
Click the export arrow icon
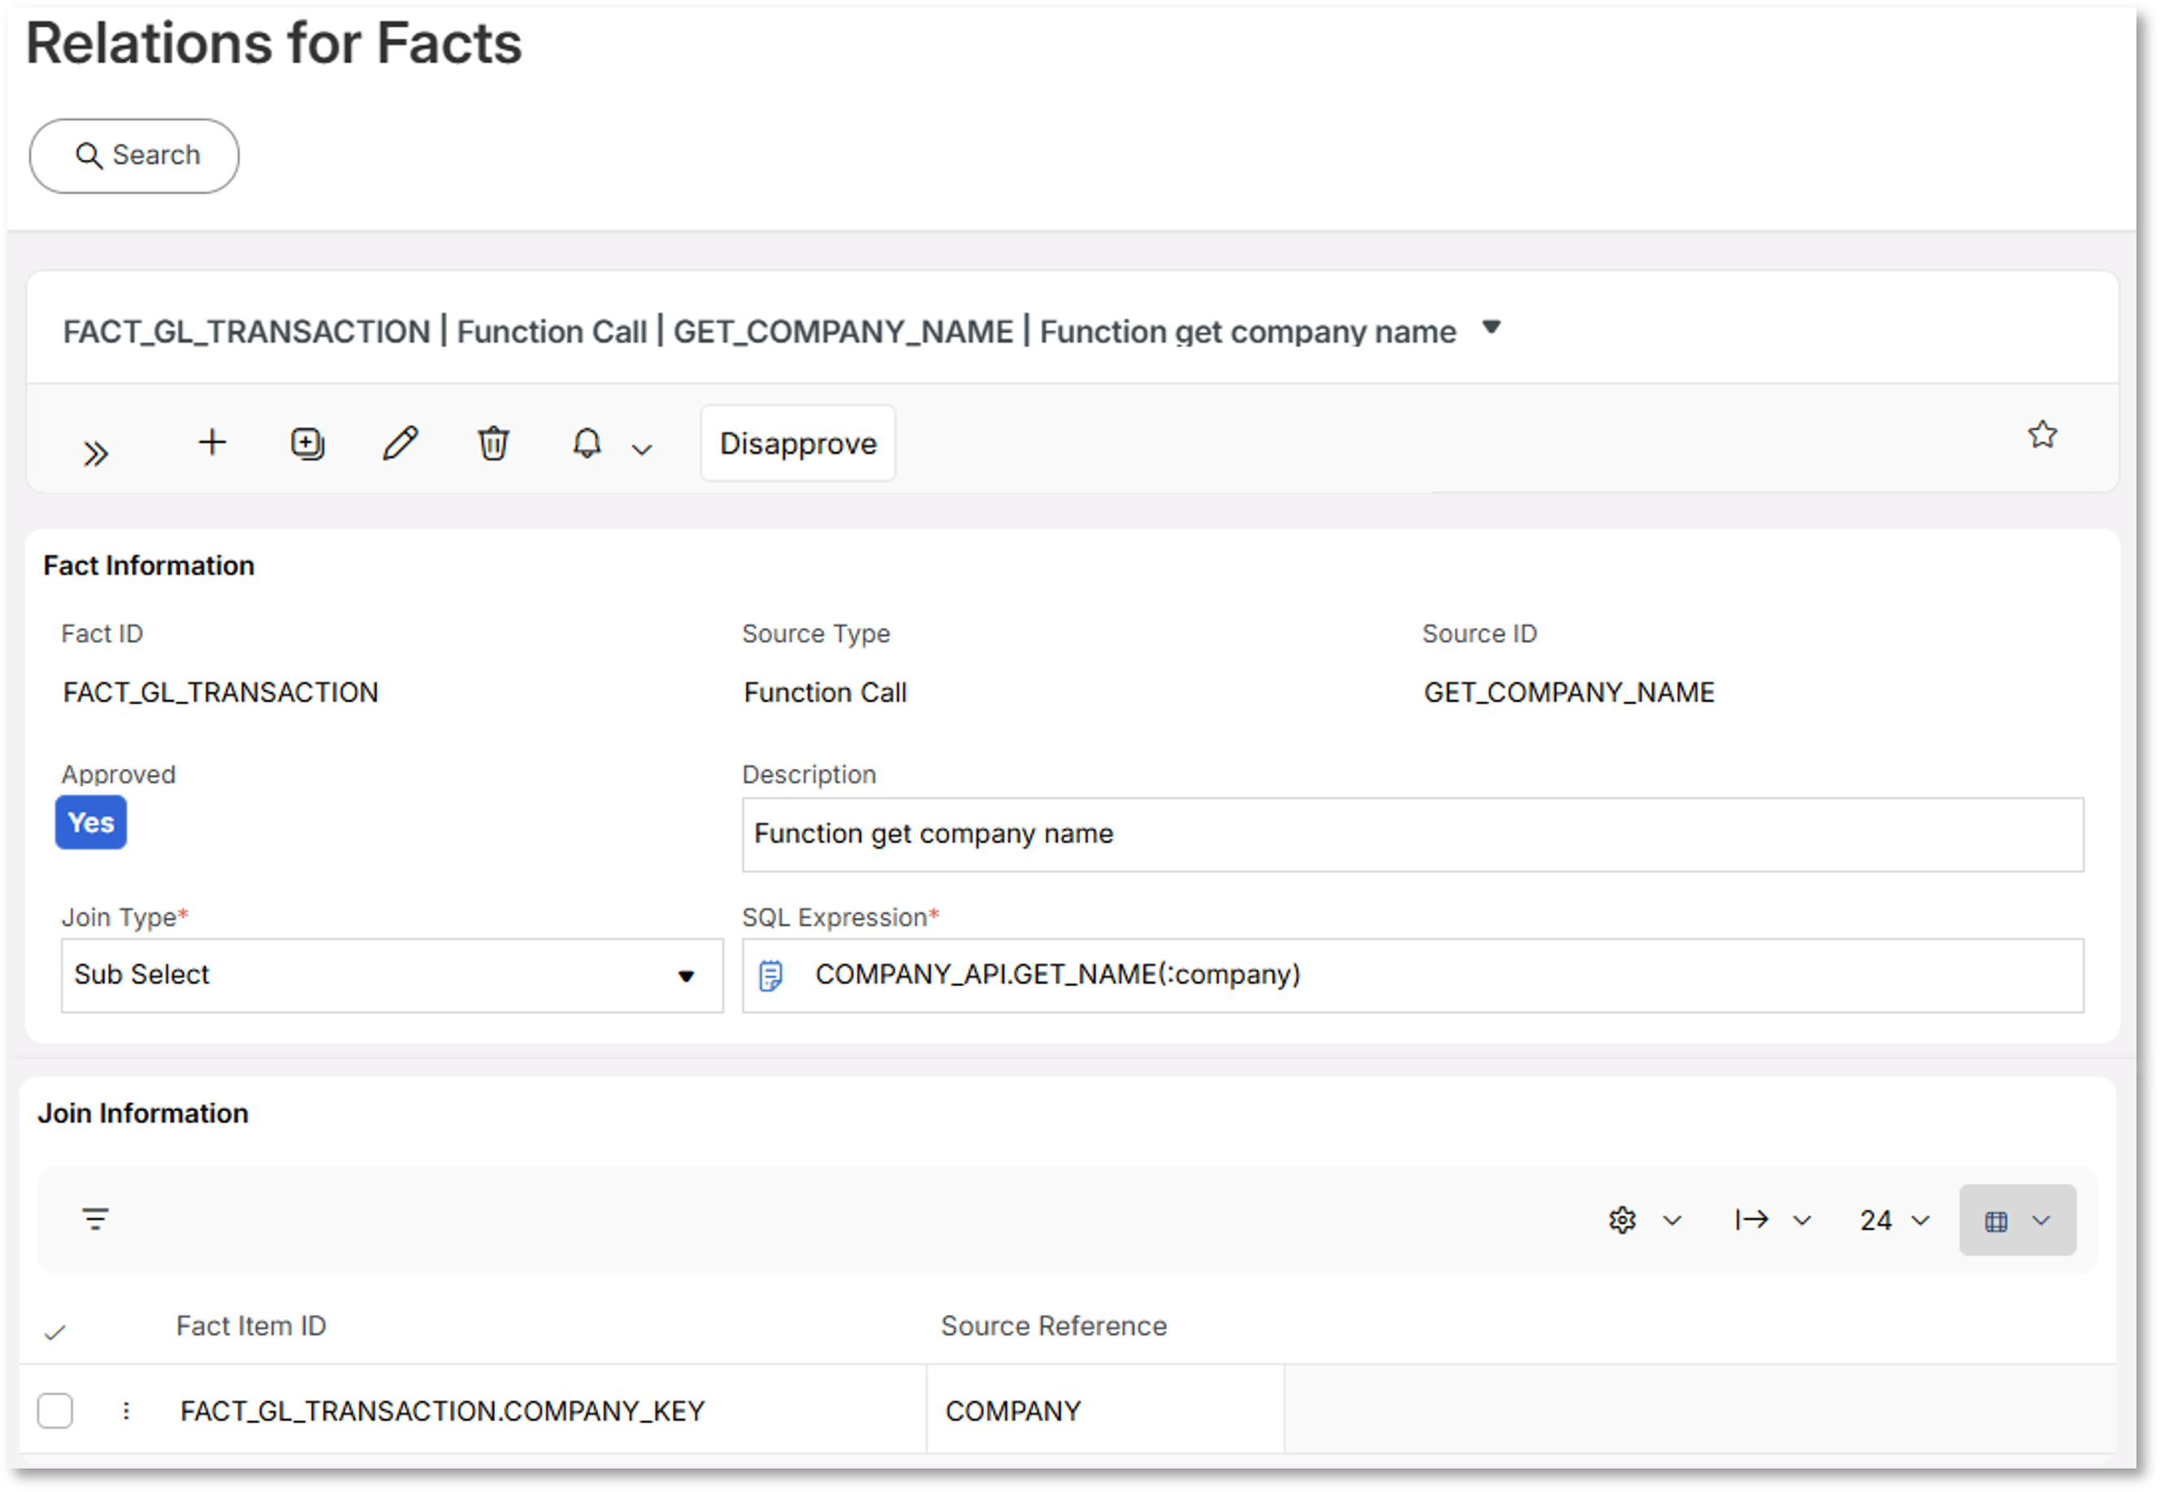coord(1751,1220)
